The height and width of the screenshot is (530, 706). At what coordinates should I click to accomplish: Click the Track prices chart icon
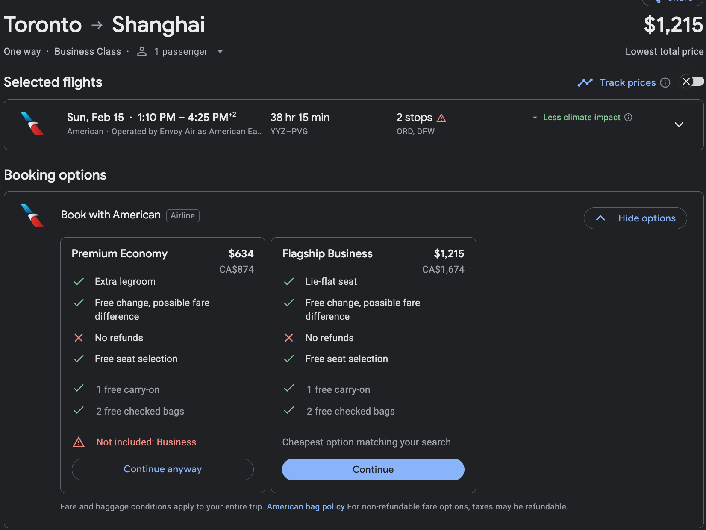pyautogui.click(x=586, y=82)
